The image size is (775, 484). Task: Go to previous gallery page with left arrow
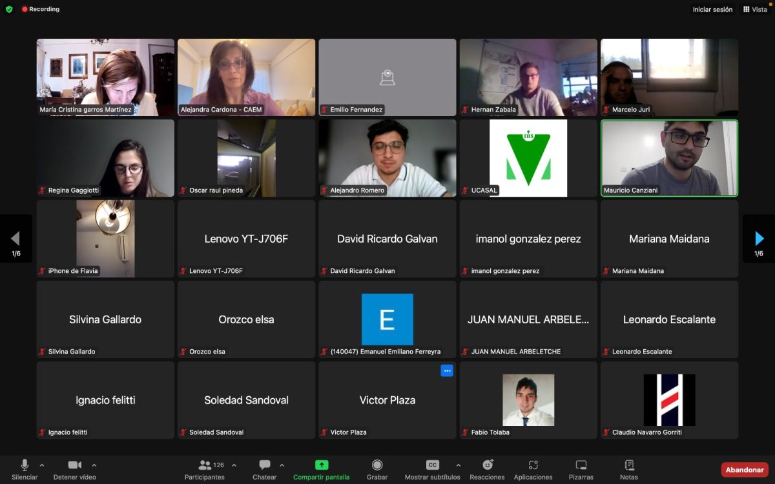click(16, 239)
